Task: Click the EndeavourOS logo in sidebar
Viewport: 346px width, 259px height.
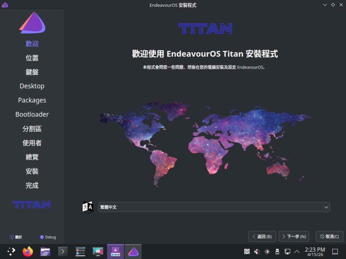Action: [x=32, y=22]
